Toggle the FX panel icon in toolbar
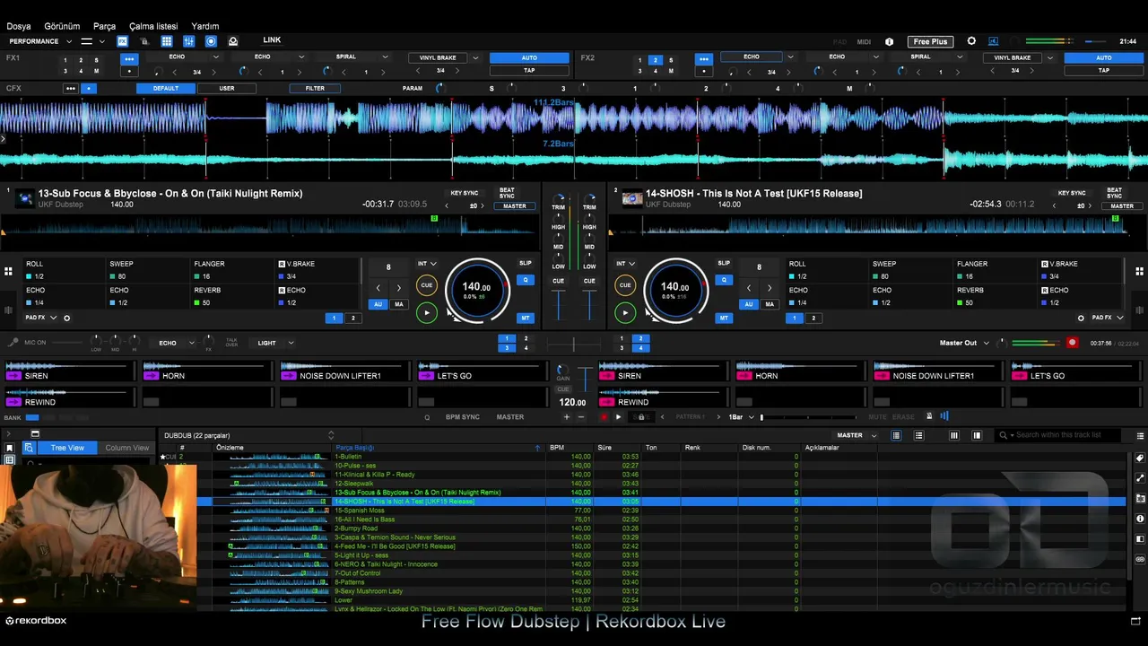1148x646 pixels. click(x=123, y=41)
